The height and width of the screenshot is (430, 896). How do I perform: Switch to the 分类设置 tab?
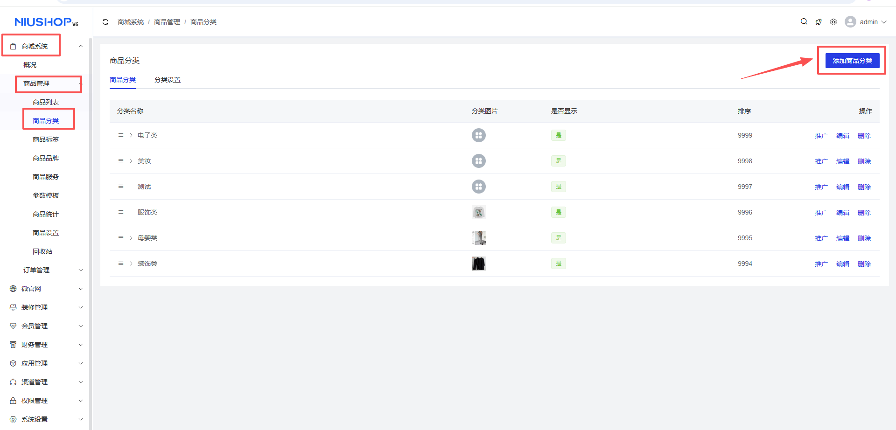click(x=168, y=80)
